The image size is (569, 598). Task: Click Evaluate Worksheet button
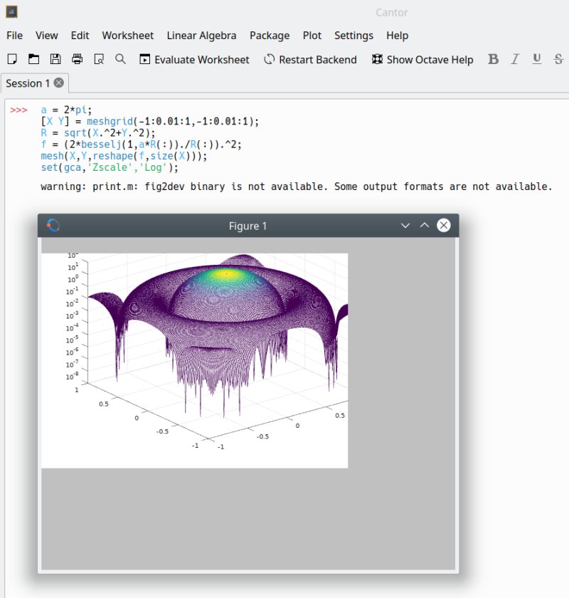click(194, 60)
